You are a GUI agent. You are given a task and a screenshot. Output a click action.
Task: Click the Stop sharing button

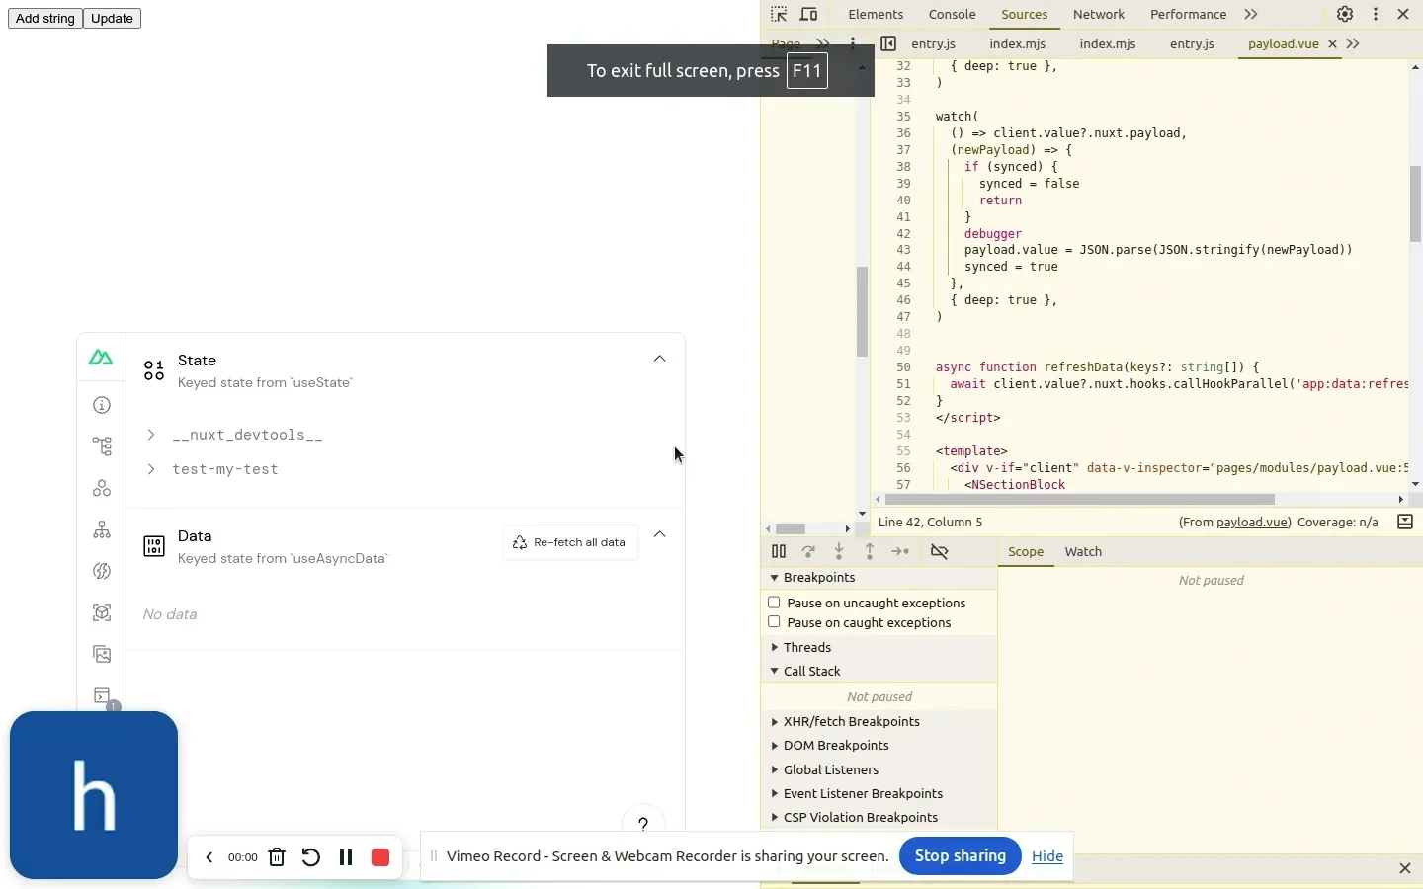pyautogui.click(x=960, y=856)
